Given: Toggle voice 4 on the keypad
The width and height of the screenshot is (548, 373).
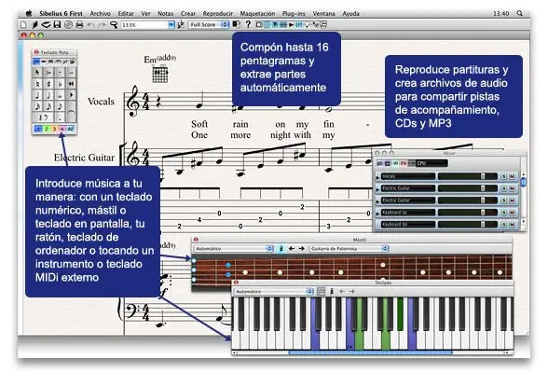Looking at the screenshot, I should (62, 129).
